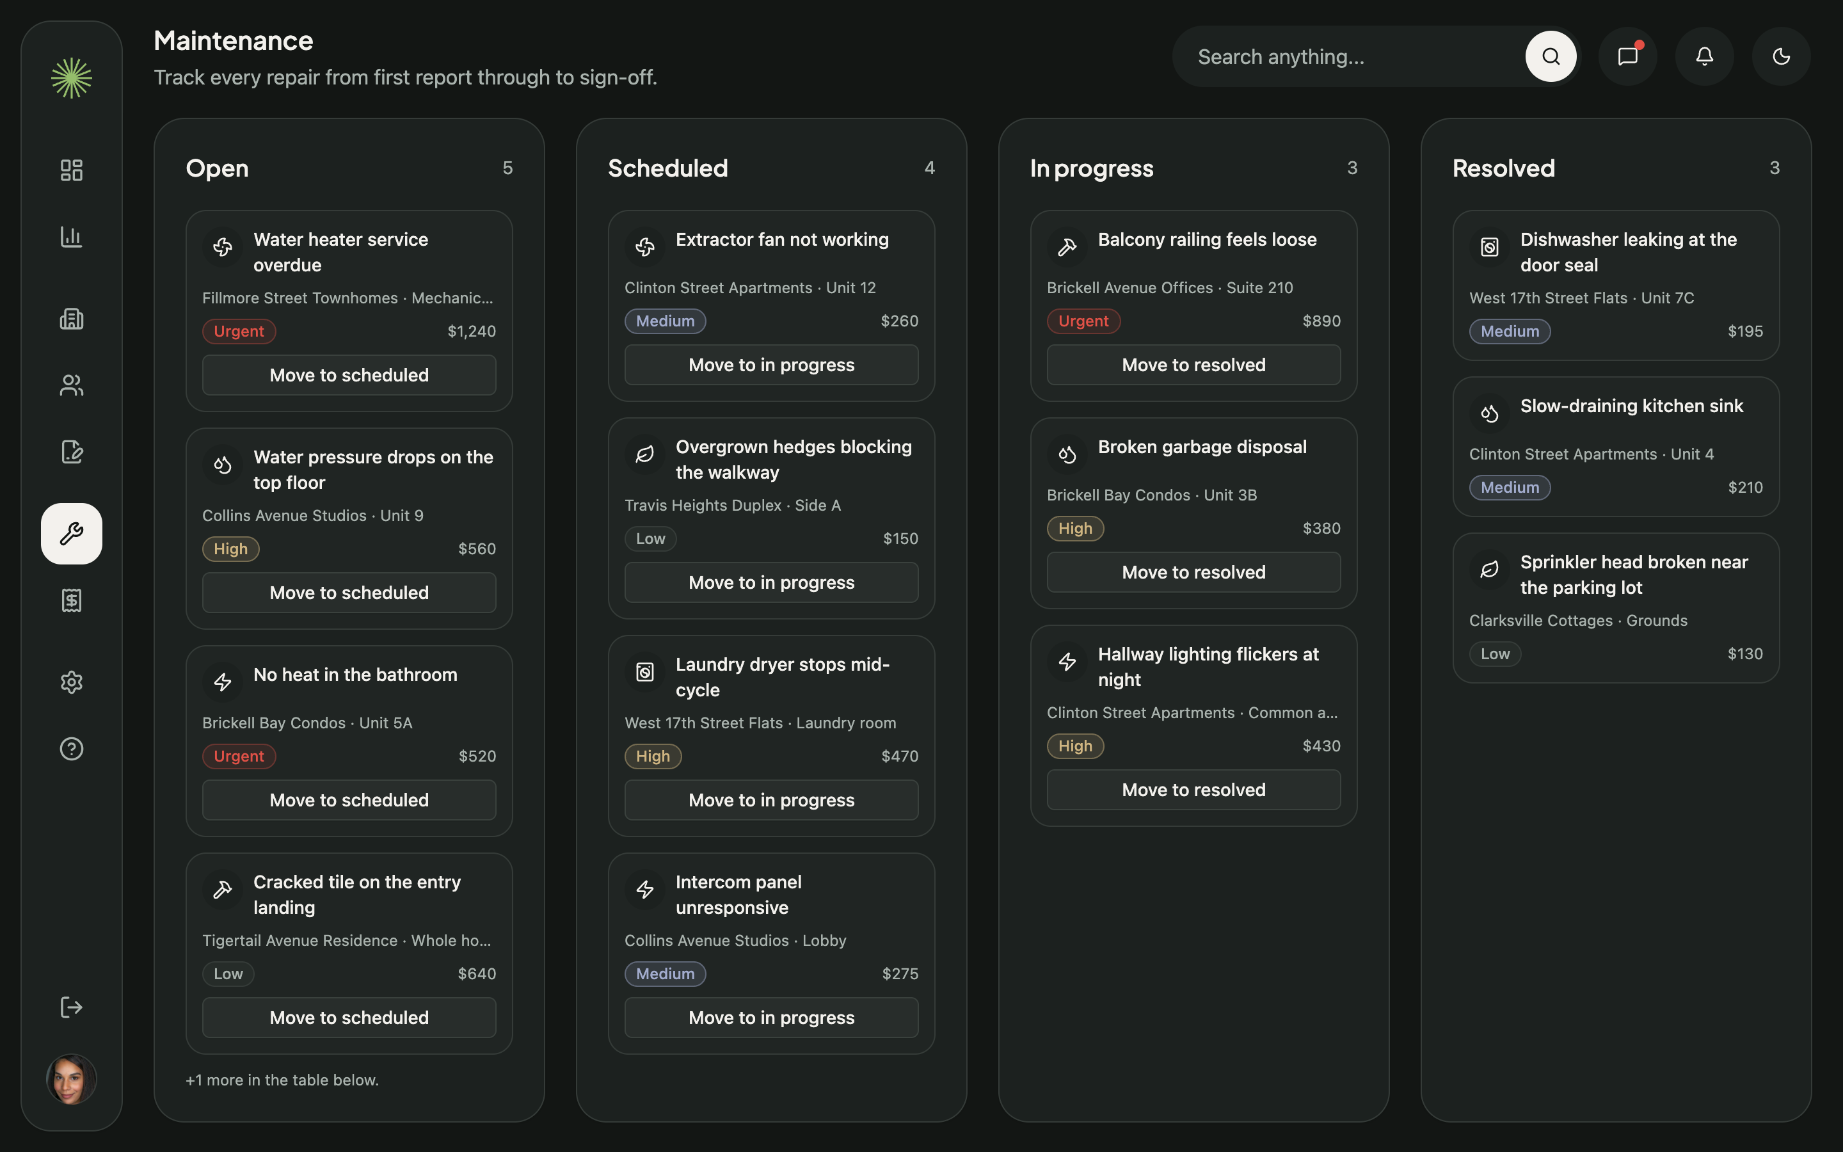
Task: Open the receipt dollar billing sidebar icon
Action: (72, 600)
